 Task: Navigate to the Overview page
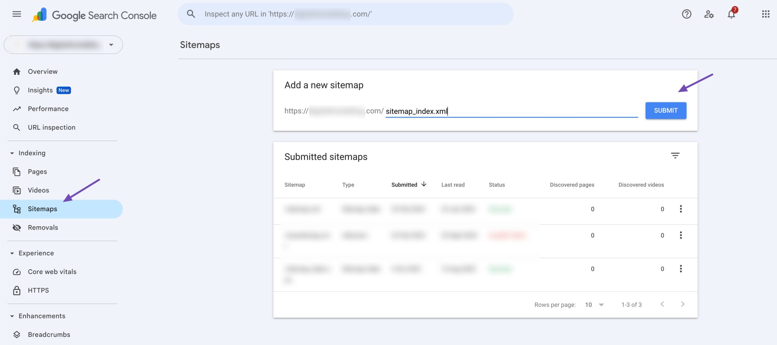[x=42, y=71]
